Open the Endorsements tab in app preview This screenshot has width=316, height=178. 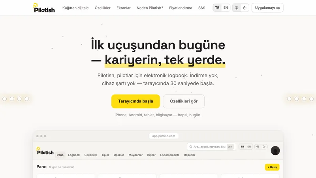(170, 155)
